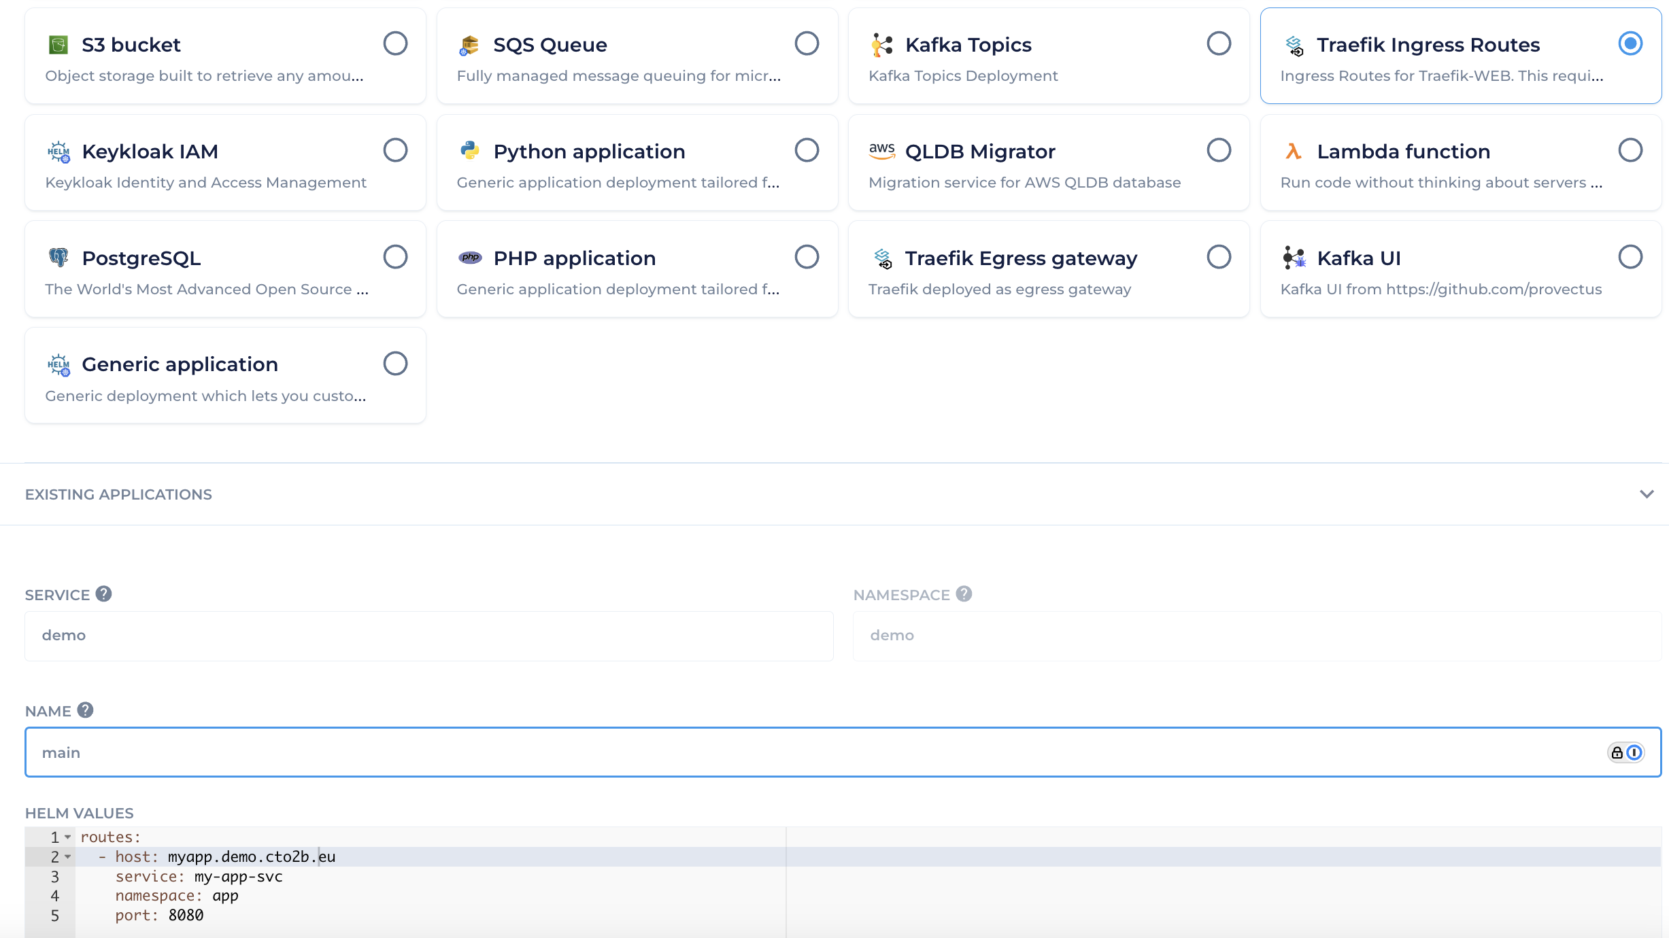
Task: Collapse the host fold arrow on line 2
Action: [x=68, y=857]
